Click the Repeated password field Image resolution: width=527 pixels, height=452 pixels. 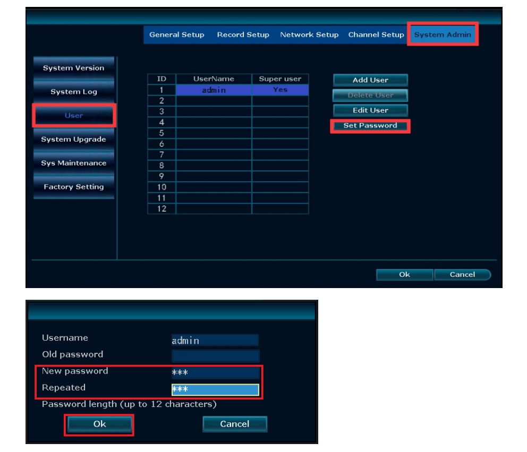(215, 390)
